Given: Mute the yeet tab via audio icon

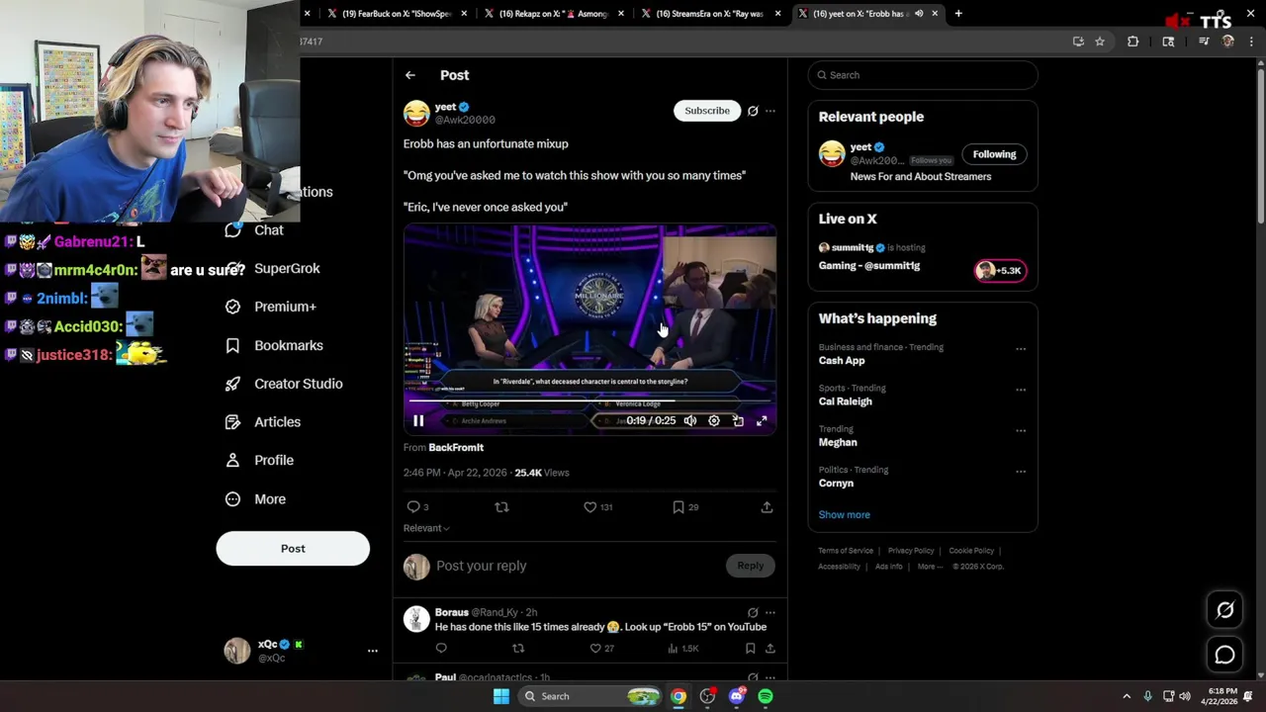Looking at the screenshot, I should pos(919,14).
